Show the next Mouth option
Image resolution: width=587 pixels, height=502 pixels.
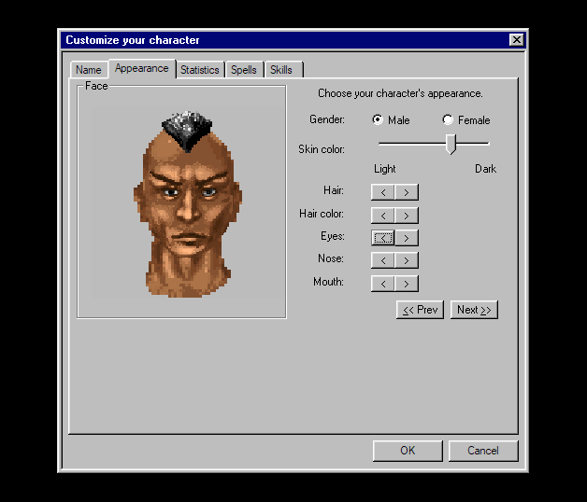[x=407, y=284]
